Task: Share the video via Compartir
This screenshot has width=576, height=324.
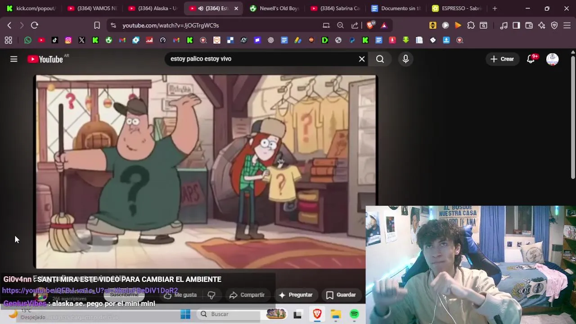Action: point(247,295)
